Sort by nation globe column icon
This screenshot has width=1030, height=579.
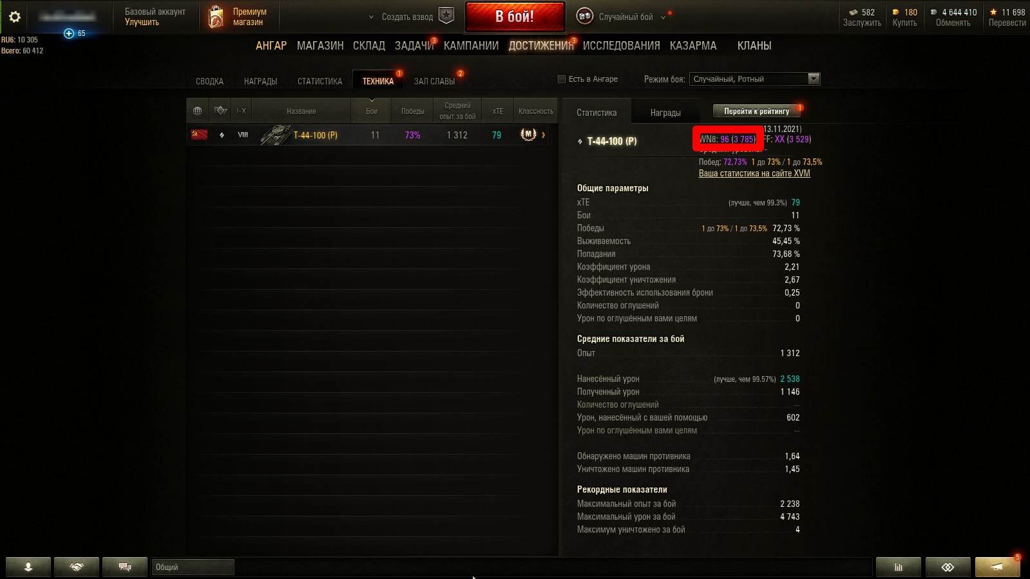[198, 111]
